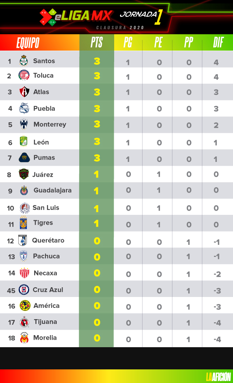This screenshot has height=383, width=233.
Task: Click the Toluca club logo
Action: tap(24, 75)
